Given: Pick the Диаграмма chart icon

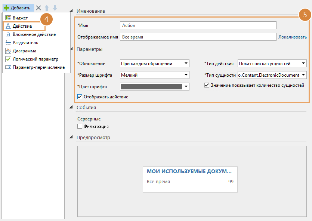Looking at the screenshot, I should [x=8, y=51].
